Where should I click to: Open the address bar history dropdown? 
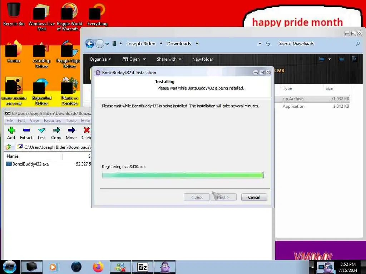pyautogui.click(x=260, y=44)
